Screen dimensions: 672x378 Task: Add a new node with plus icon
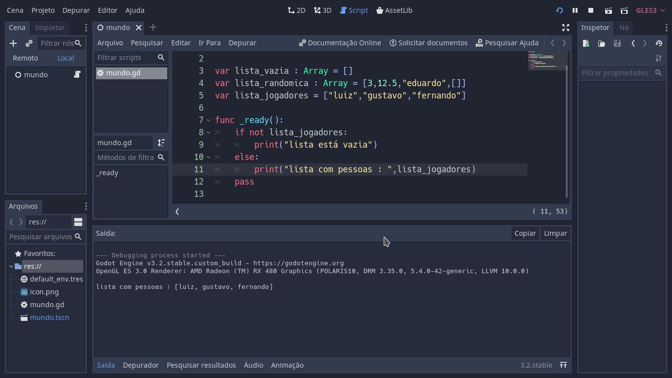tap(13, 43)
